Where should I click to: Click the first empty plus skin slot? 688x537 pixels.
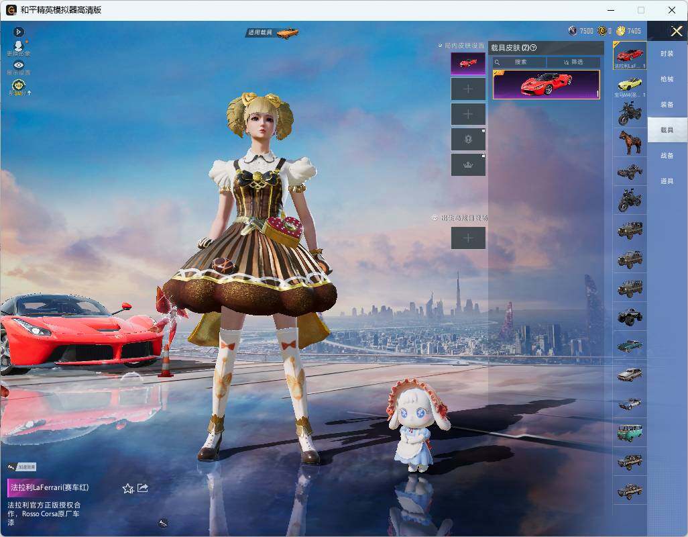point(468,89)
